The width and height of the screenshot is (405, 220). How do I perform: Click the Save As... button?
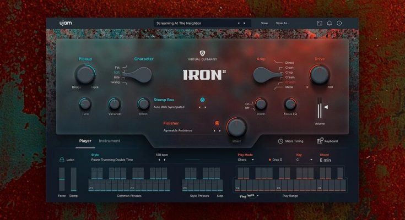[x=283, y=23]
